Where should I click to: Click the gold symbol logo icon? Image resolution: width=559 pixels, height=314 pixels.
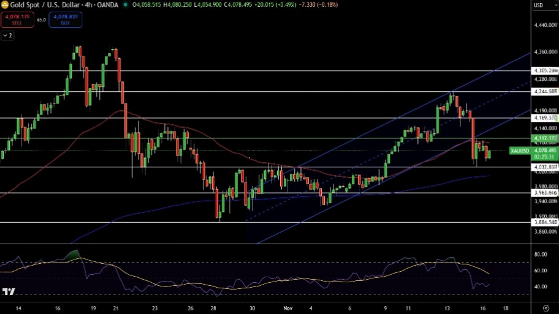(4, 5)
